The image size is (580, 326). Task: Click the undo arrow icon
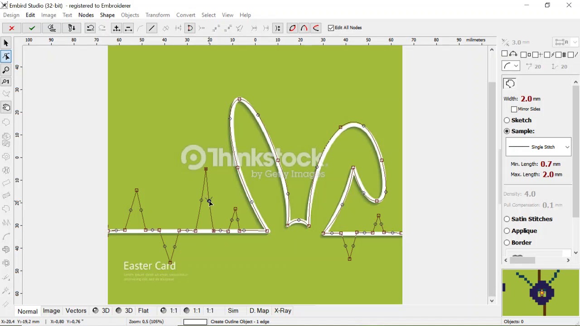[x=90, y=28]
